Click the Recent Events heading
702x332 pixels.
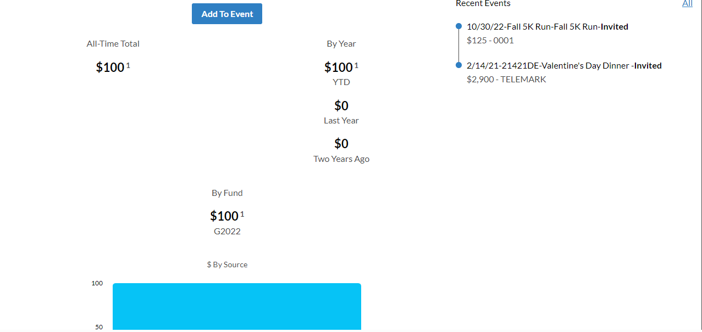[x=483, y=3]
